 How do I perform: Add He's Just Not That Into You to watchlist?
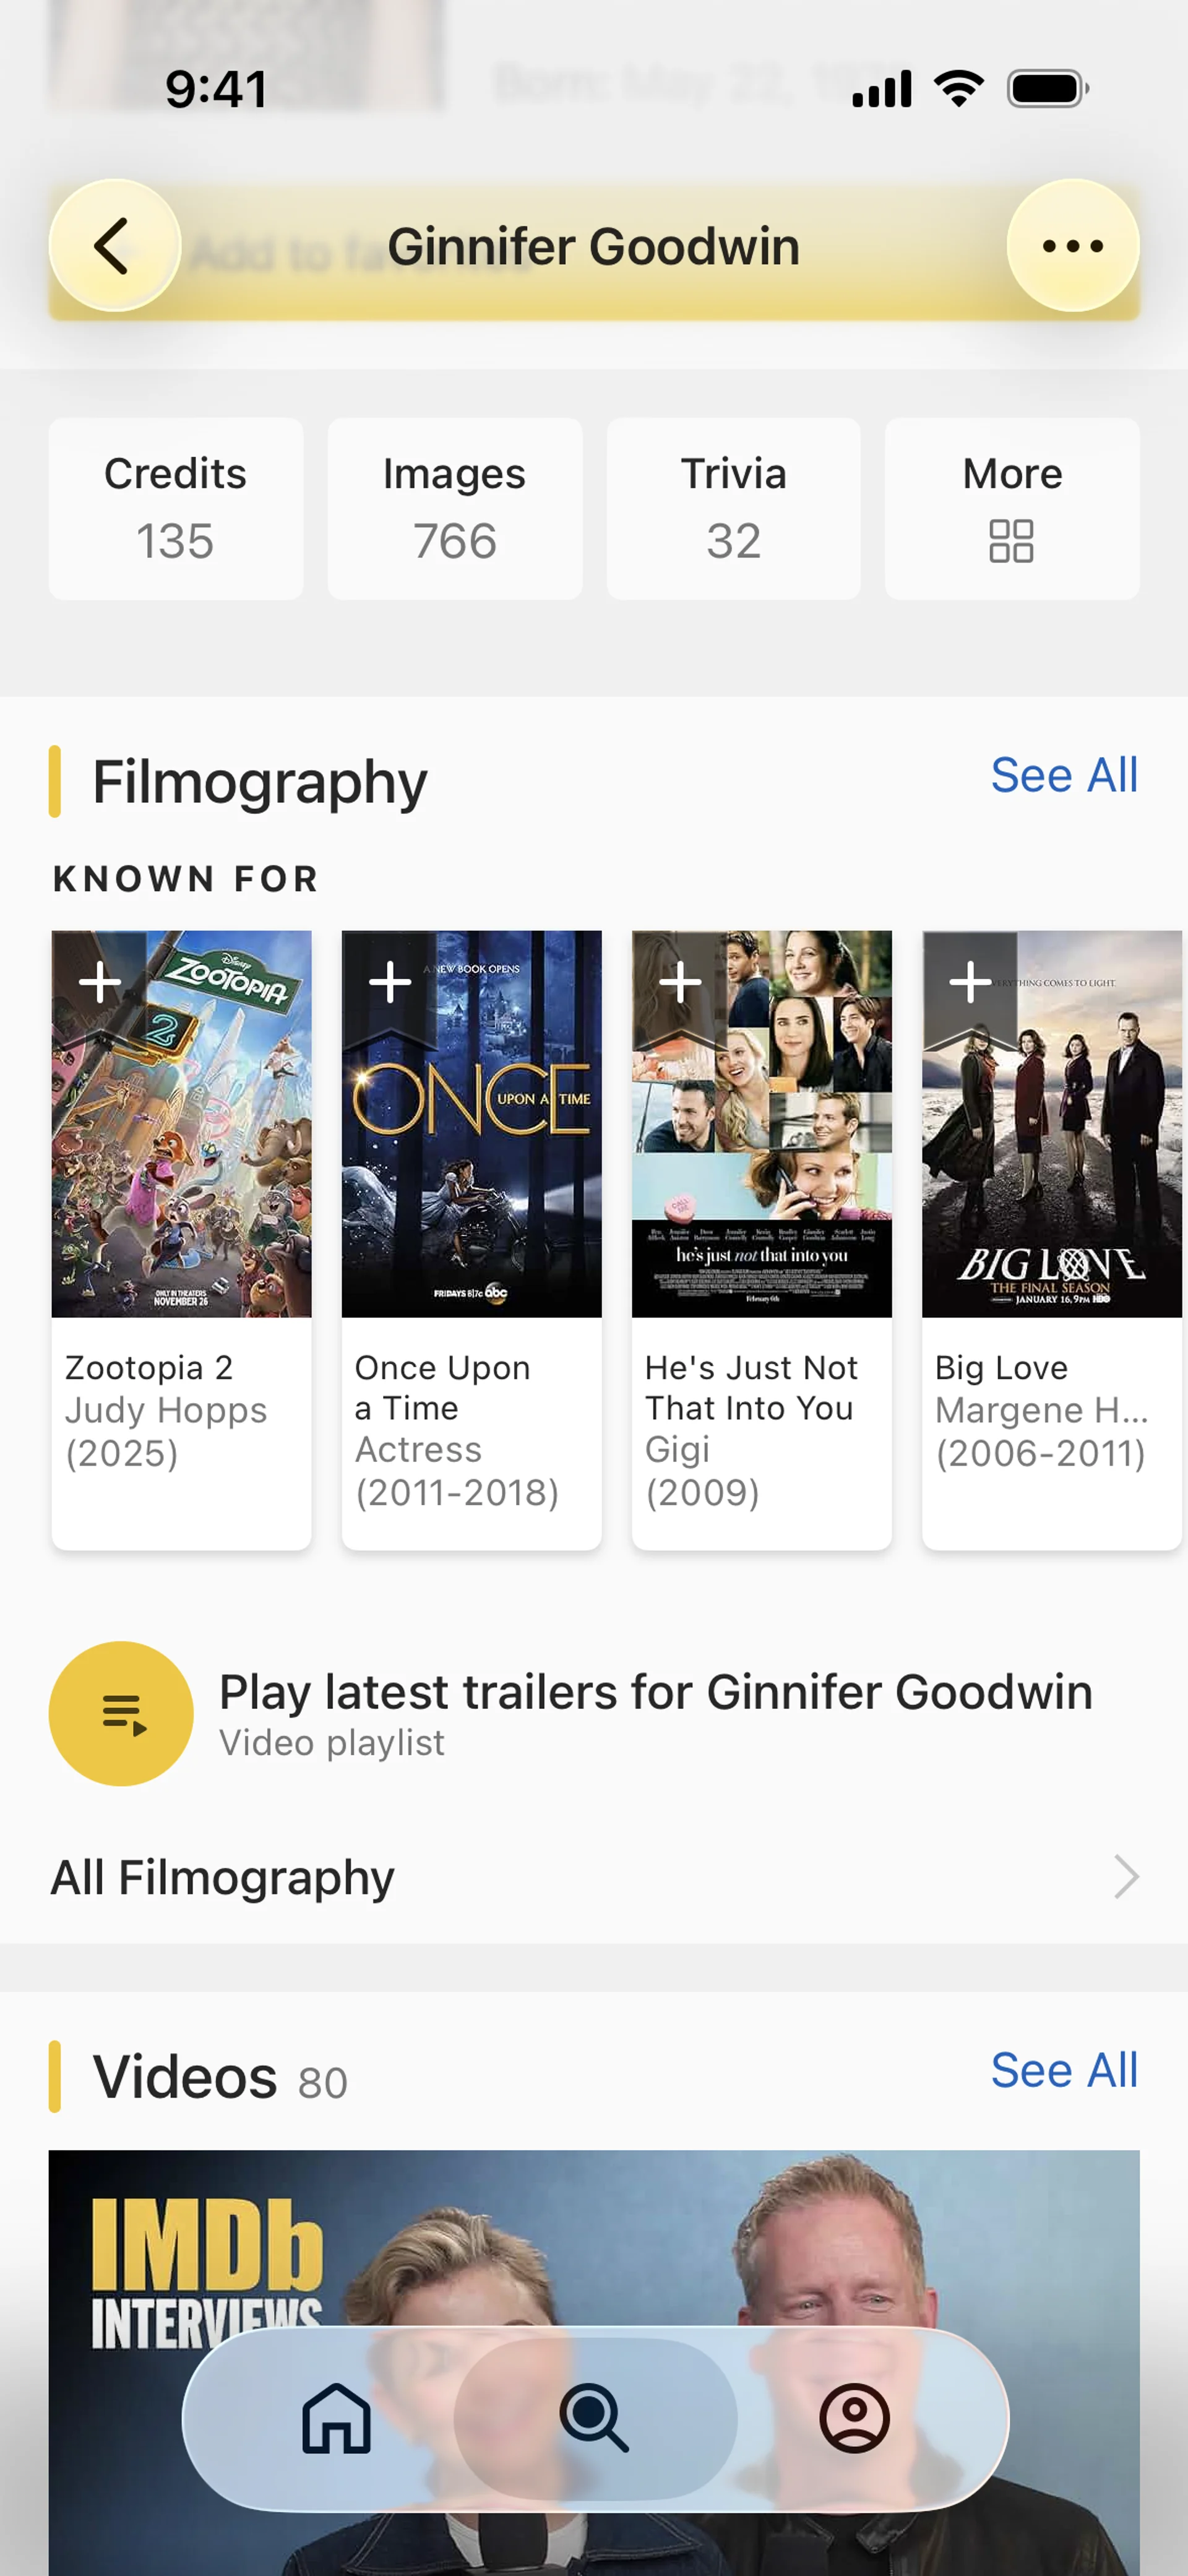click(680, 982)
